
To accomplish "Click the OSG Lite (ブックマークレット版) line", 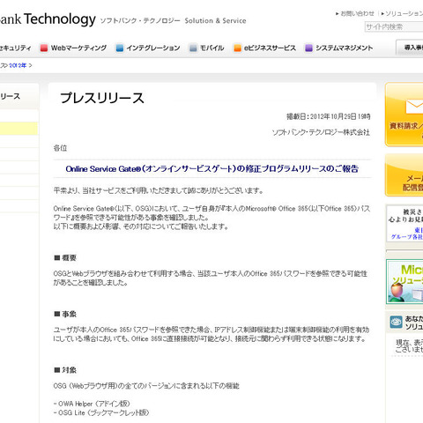I will tap(101, 413).
